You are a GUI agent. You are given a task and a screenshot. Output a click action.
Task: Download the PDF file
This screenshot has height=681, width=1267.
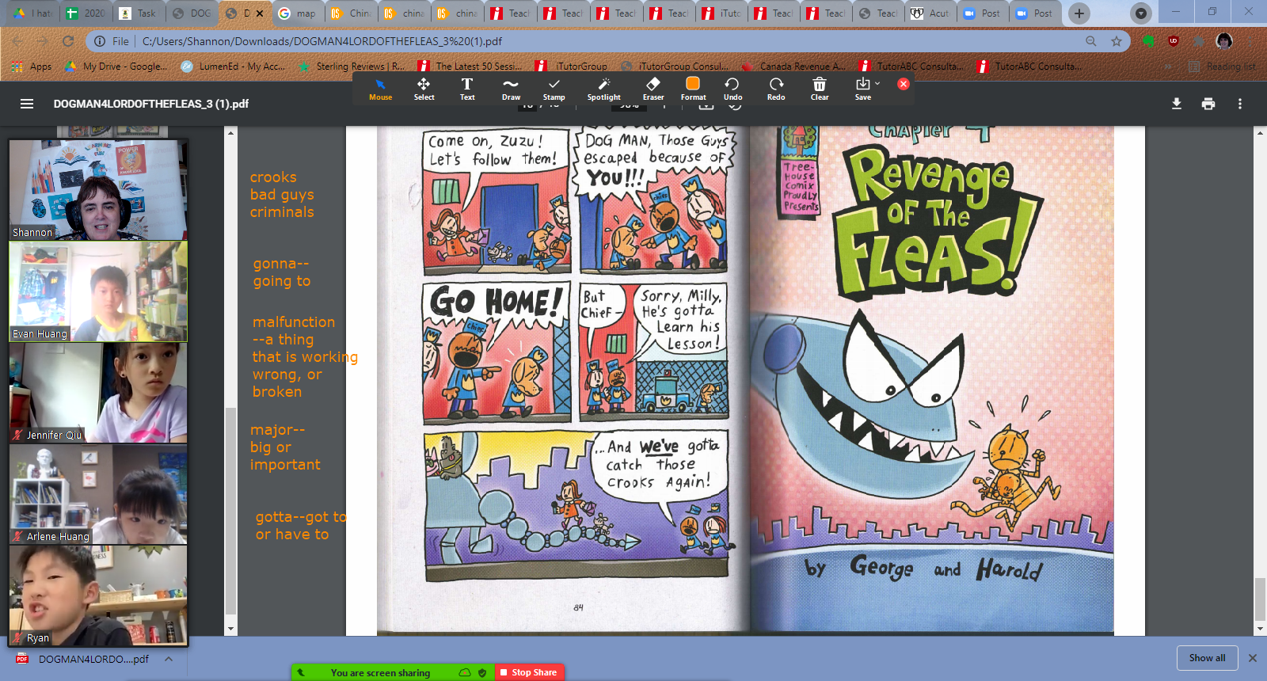(1177, 104)
